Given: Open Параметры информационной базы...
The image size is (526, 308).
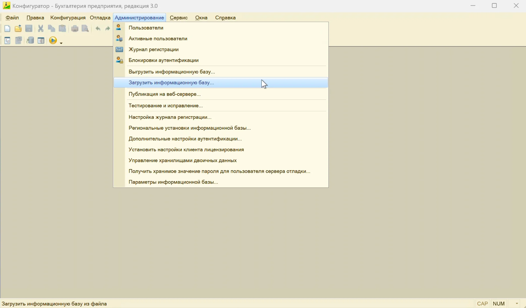Looking at the screenshot, I should [x=221, y=182].
